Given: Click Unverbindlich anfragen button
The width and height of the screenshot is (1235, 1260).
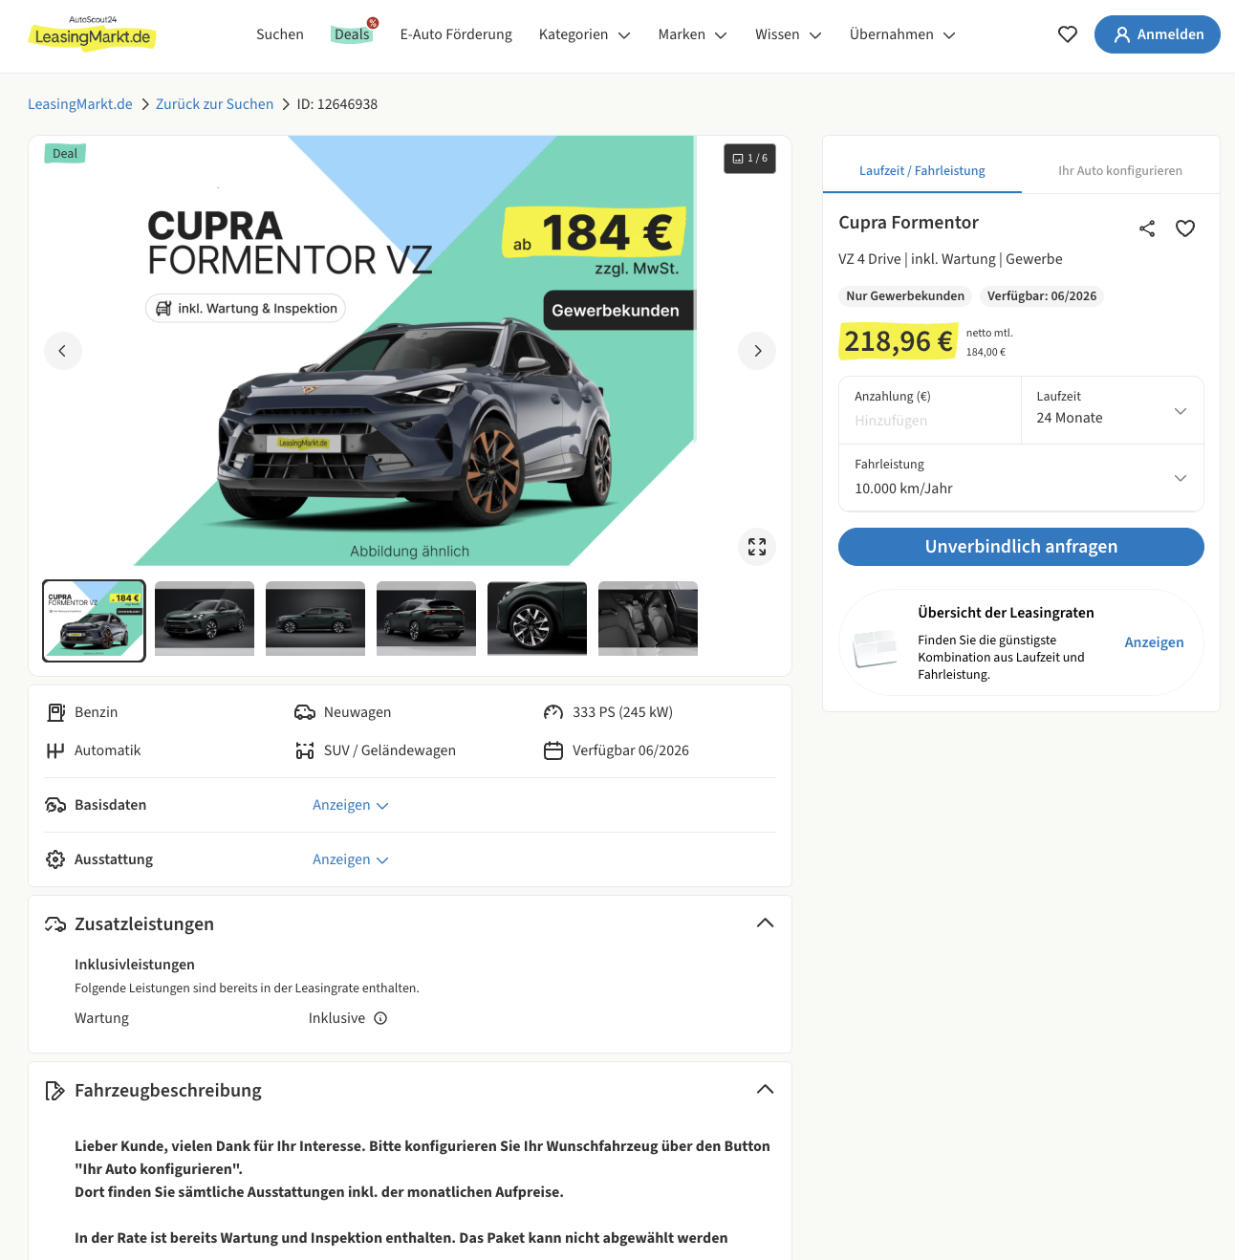Looking at the screenshot, I should [x=1021, y=547].
